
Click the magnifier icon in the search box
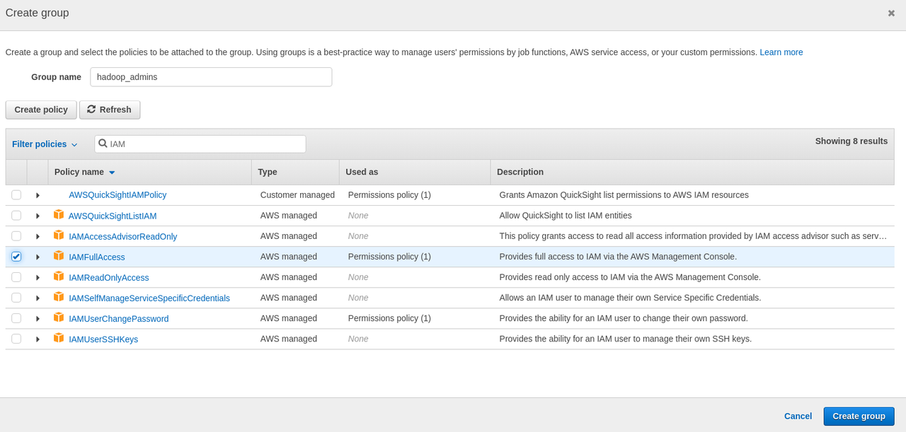click(x=105, y=144)
